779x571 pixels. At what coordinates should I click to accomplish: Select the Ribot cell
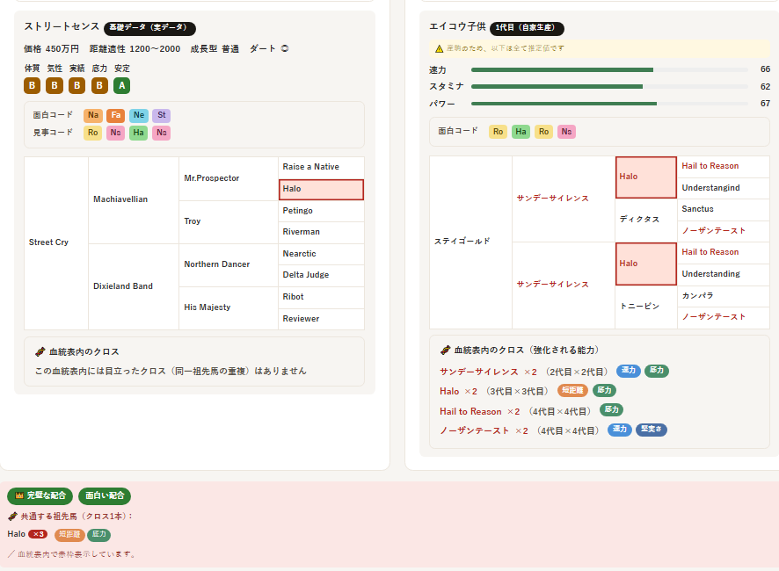pyautogui.click(x=321, y=298)
